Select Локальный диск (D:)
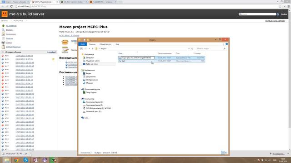 tap(95, 105)
